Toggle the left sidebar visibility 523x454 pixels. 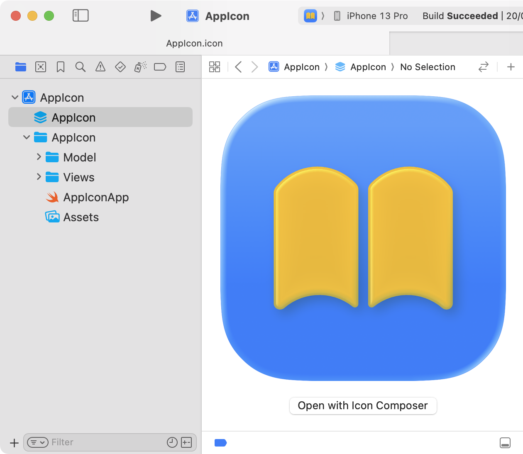coord(81,15)
